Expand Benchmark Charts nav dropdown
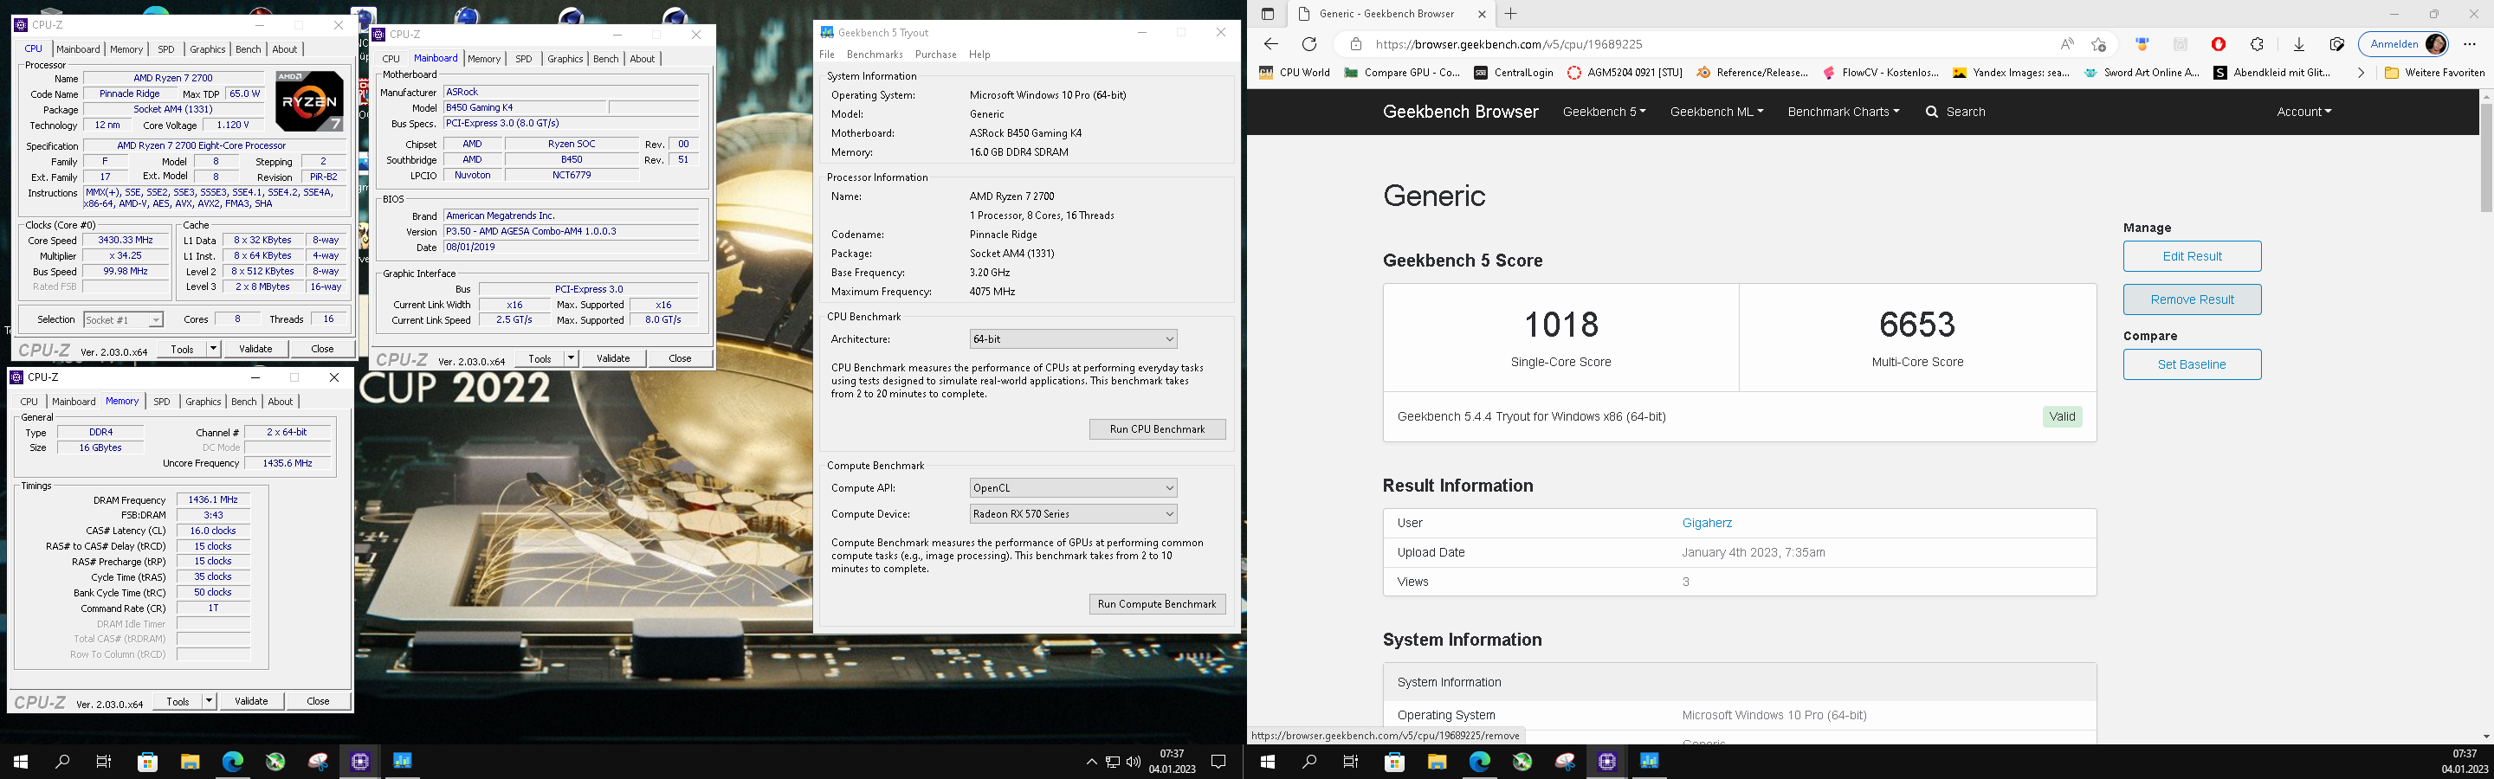This screenshot has height=779, width=2494. tap(1844, 112)
